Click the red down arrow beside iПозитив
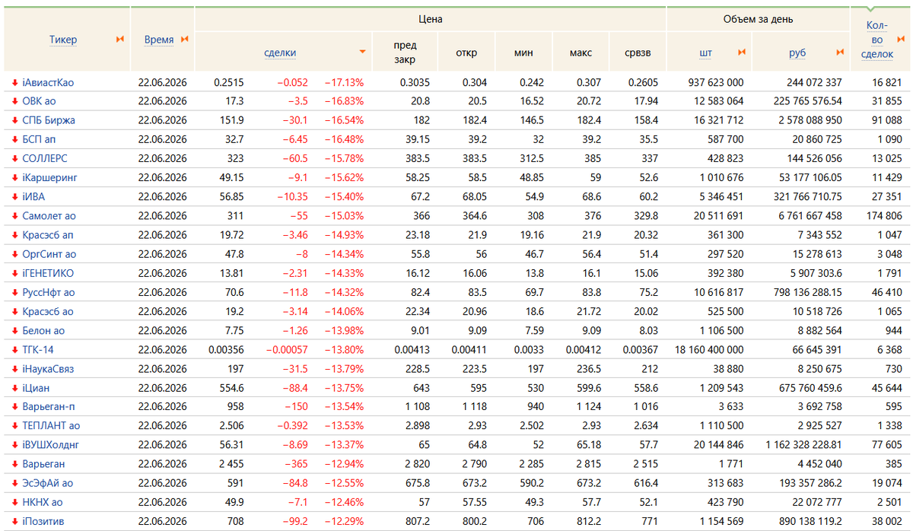This screenshot has width=913, height=531. click(x=14, y=521)
